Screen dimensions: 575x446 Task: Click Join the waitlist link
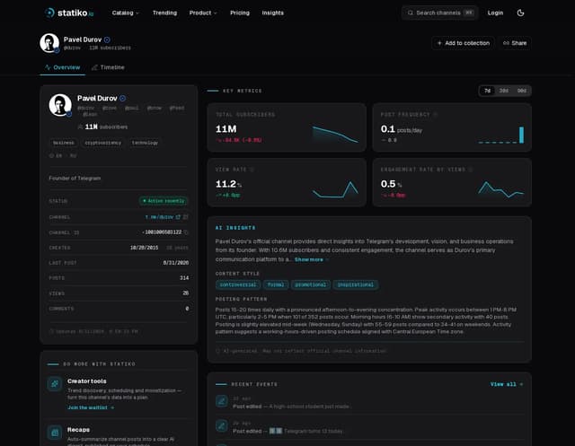click(x=91, y=407)
